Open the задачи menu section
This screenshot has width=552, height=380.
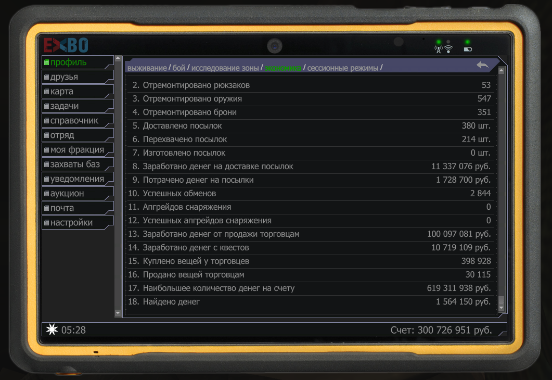point(78,106)
